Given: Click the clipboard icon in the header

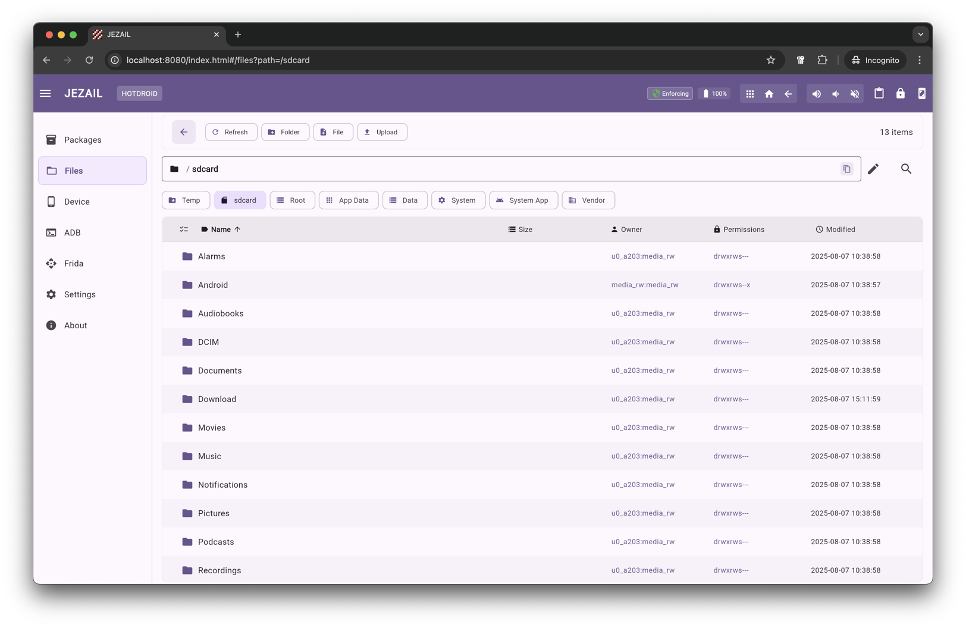Looking at the screenshot, I should (x=879, y=93).
